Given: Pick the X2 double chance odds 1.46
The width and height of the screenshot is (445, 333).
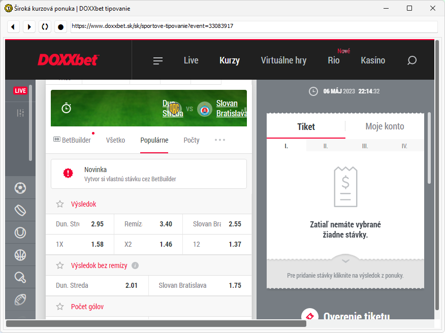Looking at the screenshot, I should pyautogui.click(x=148, y=245).
